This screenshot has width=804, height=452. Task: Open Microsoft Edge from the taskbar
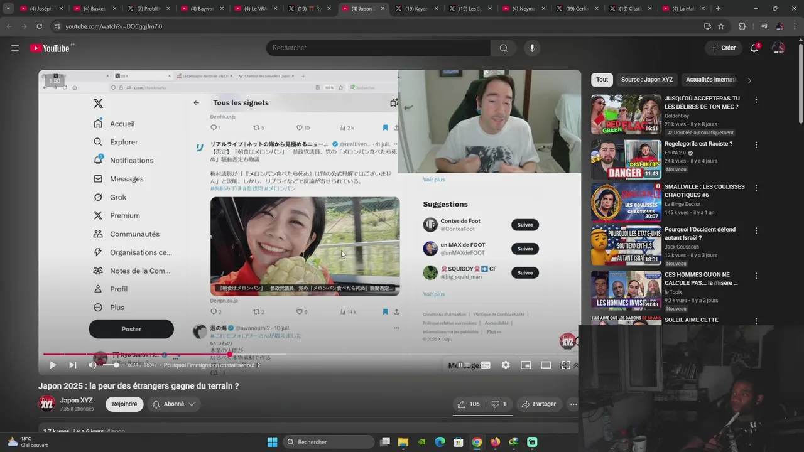coord(440,442)
